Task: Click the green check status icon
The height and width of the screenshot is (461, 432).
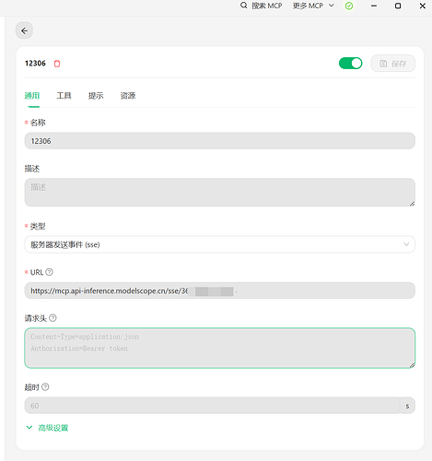Action: tap(349, 6)
